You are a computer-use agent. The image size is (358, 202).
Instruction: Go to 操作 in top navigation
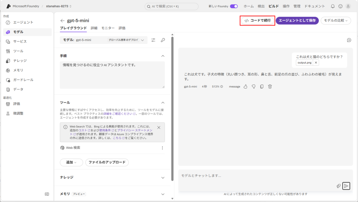[x=286, y=6]
